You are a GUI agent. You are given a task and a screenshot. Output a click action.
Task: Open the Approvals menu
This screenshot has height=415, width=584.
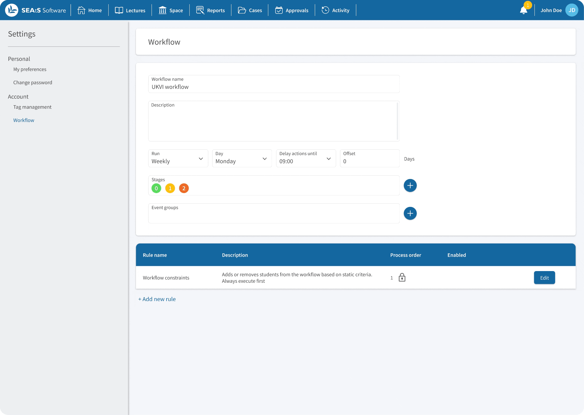coord(292,10)
